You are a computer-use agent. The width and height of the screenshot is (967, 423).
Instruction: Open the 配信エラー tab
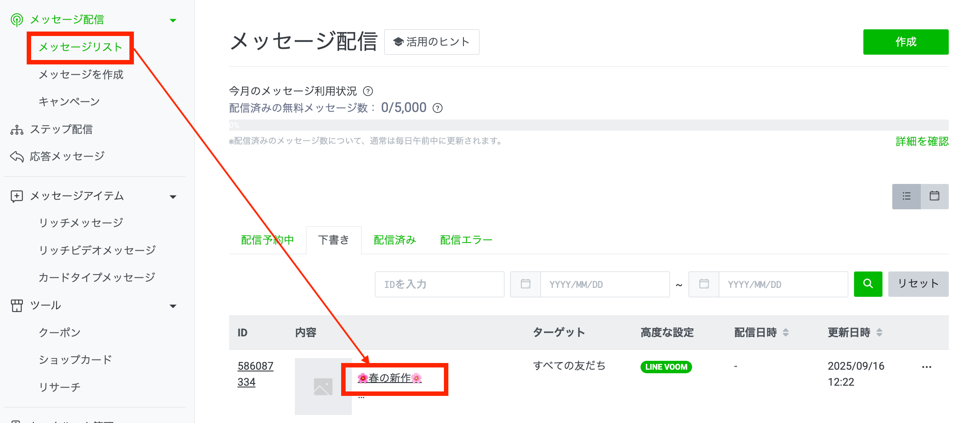click(466, 240)
